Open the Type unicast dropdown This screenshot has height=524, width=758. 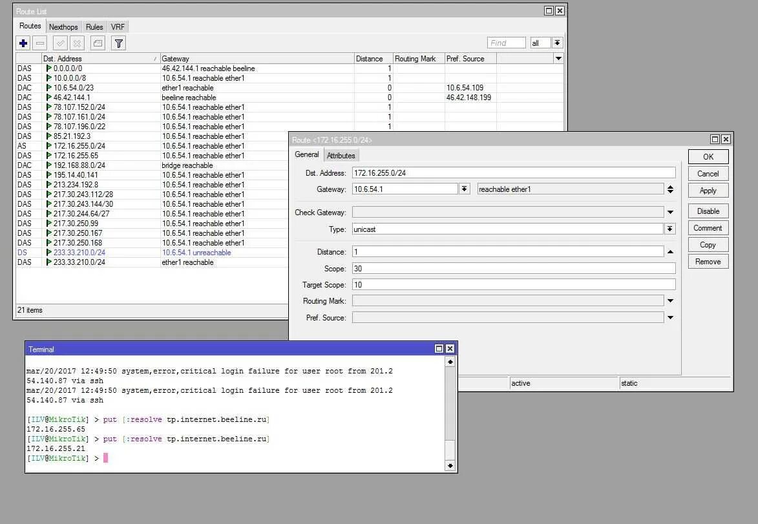(670, 229)
